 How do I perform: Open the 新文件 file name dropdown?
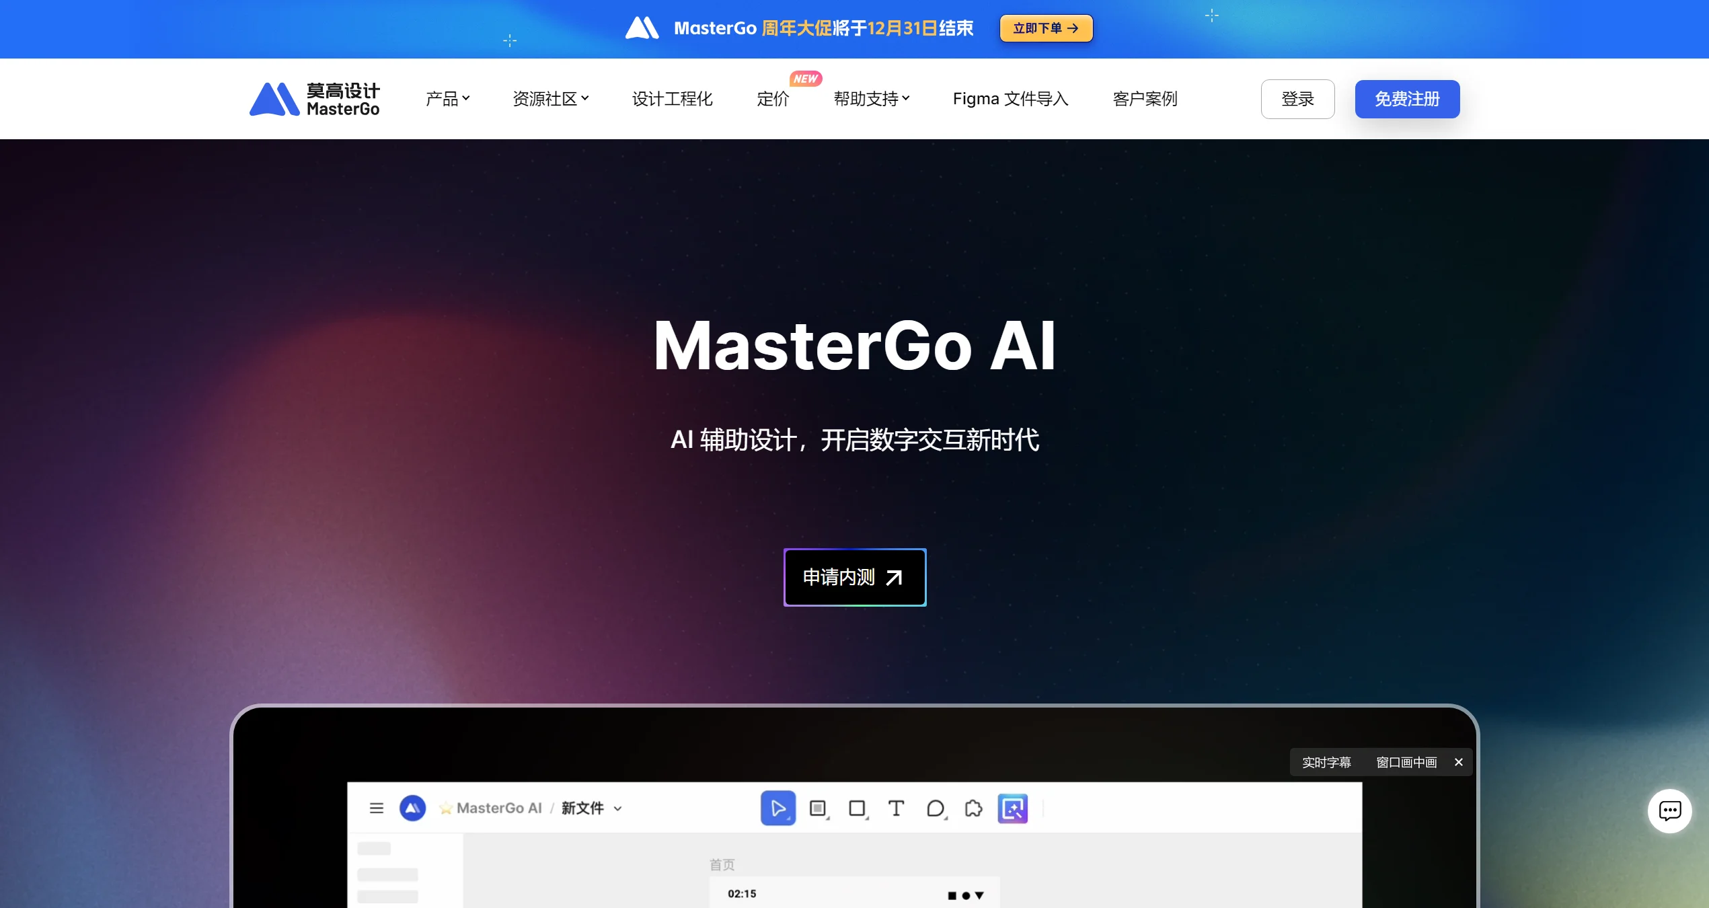(x=618, y=808)
